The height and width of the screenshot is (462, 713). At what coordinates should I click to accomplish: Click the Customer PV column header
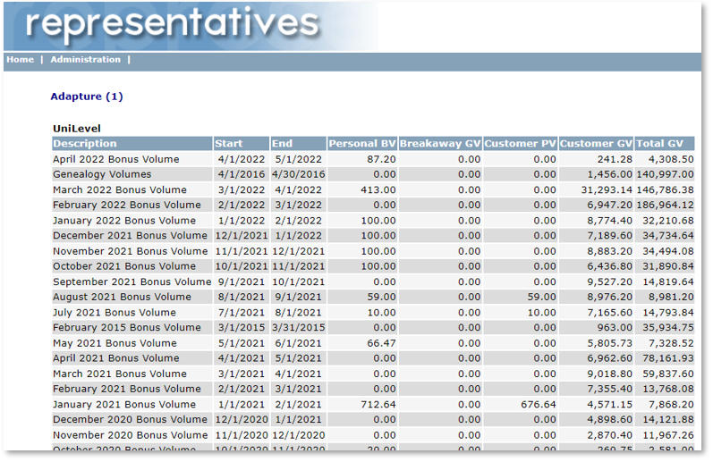click(x=521, y=144)
